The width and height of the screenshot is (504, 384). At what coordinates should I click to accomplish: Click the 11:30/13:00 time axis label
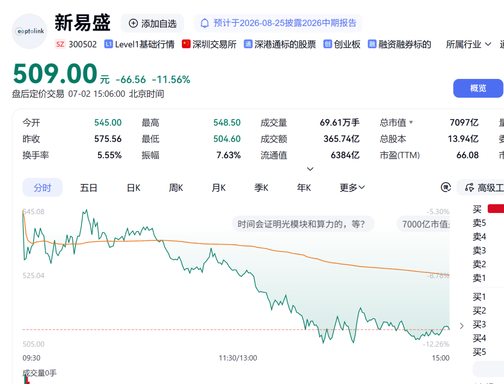(238, 358)
